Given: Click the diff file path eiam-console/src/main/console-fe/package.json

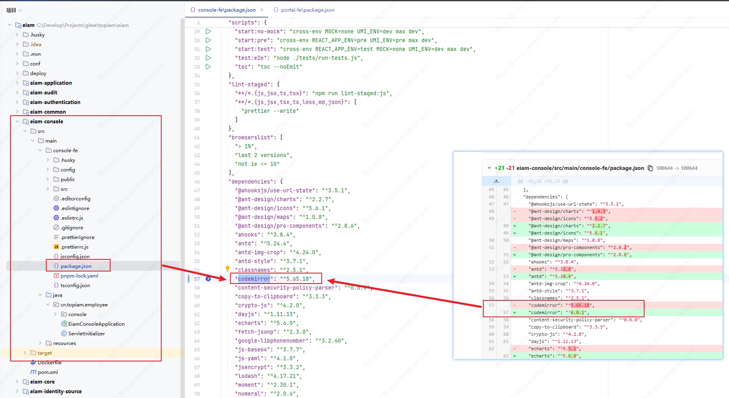Looking at the screenshot, I should click(580, 168).
